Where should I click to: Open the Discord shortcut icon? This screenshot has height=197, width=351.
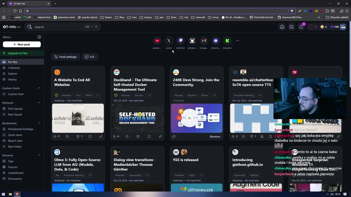click(x=216, y=41)
